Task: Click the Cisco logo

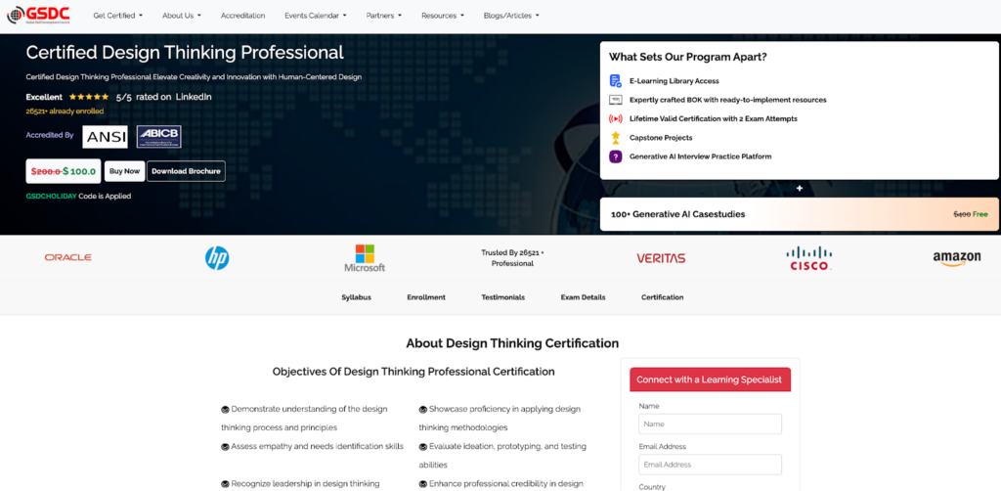Action: (x=808, y=258)
